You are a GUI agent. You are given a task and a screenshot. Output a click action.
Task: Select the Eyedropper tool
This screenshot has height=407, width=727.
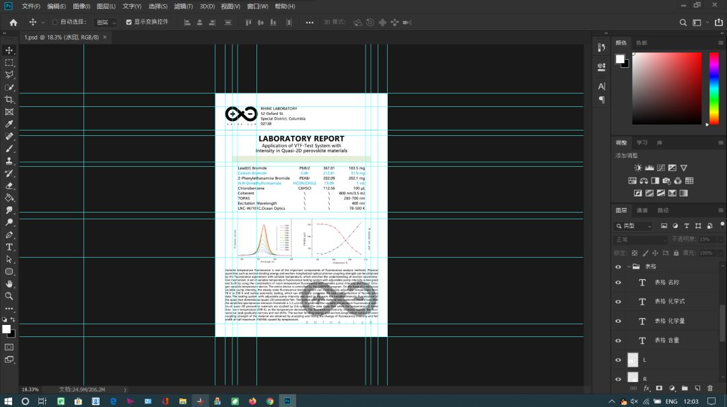coord(9,124)
